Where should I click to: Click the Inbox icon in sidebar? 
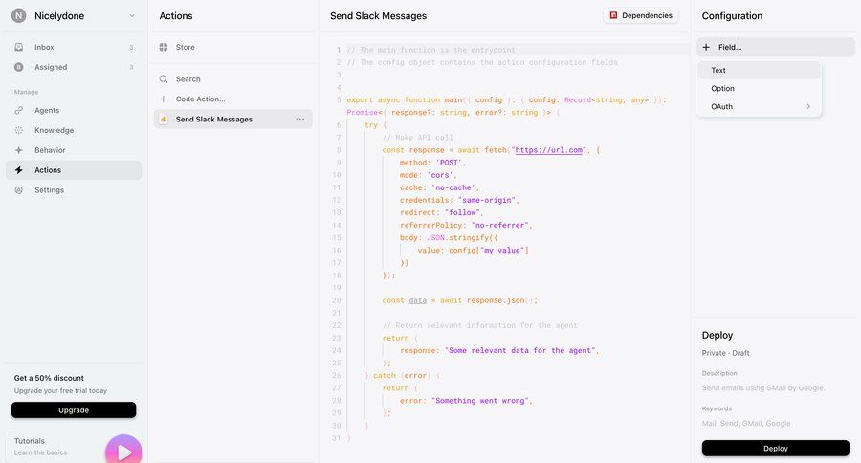tap(19, 47)
